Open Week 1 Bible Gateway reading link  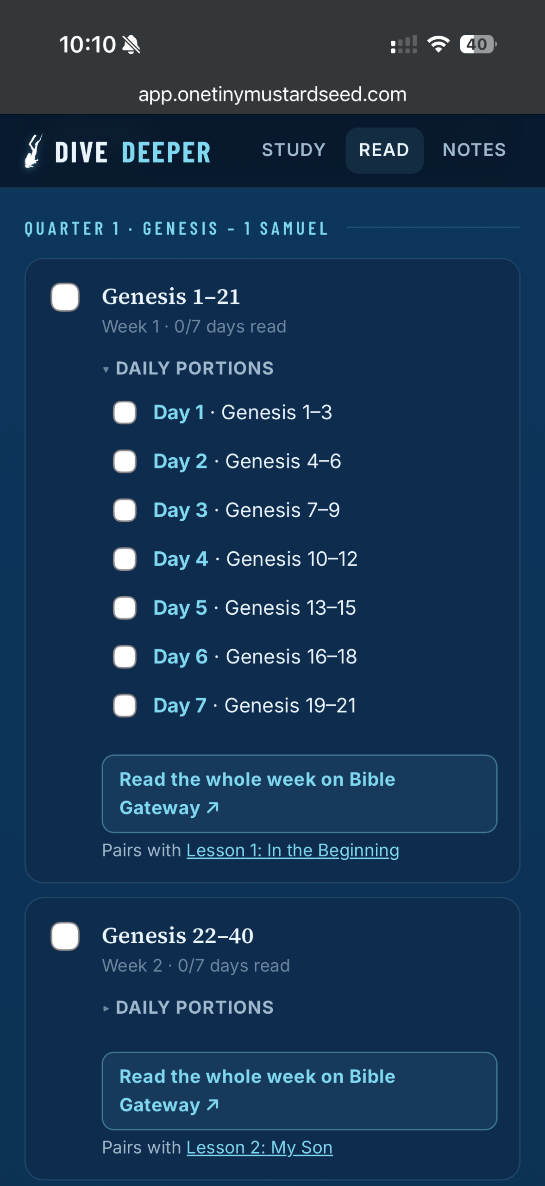[x=300, y=794]
